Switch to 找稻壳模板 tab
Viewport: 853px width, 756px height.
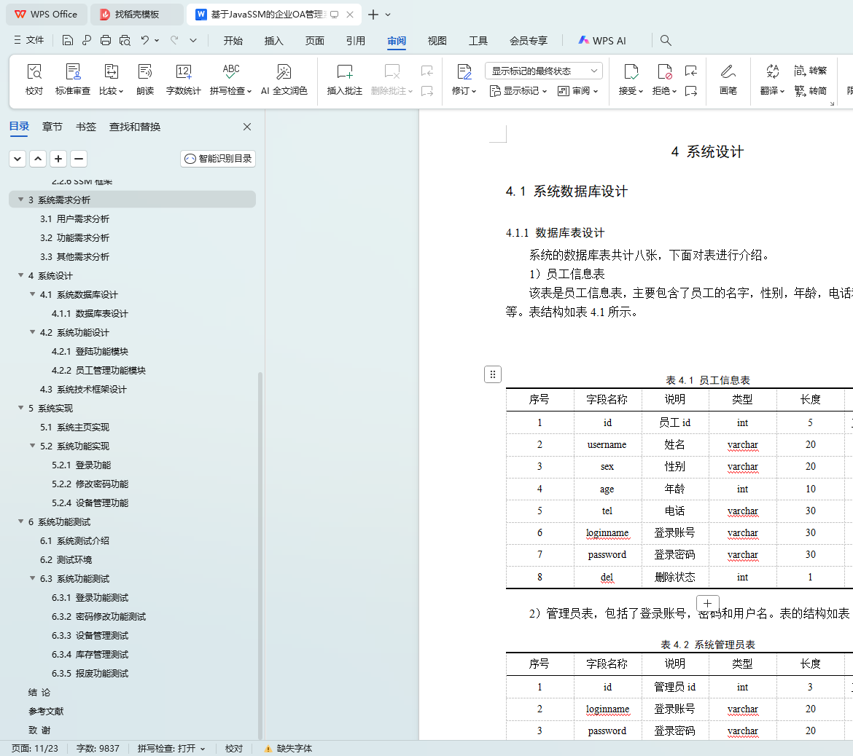pyautogui.click(x=136, y=14)
